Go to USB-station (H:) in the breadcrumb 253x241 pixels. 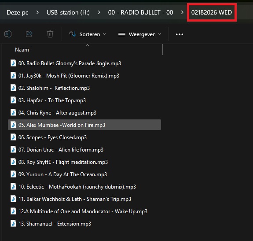[x=68, y=12]
